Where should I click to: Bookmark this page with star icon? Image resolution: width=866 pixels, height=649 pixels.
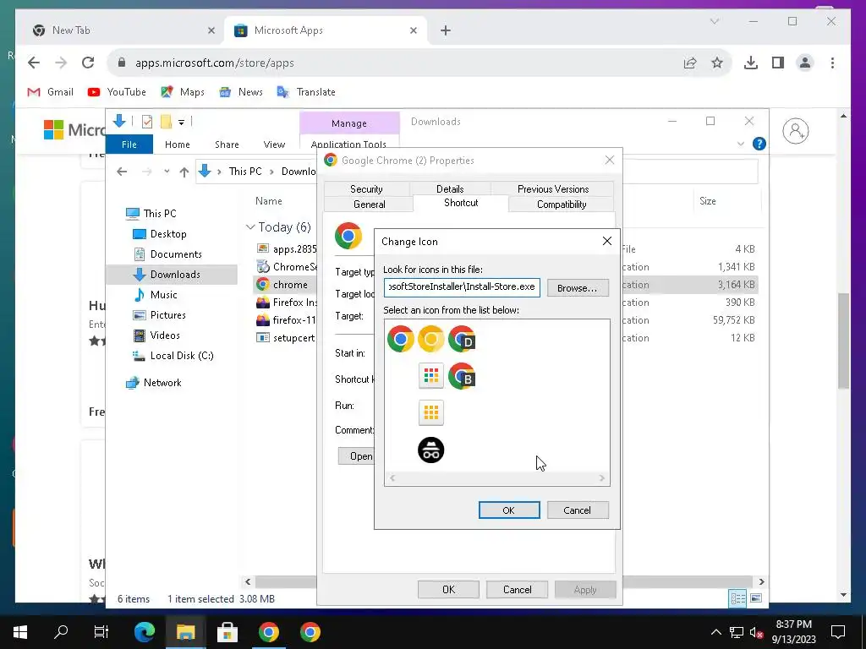(717, 63)
